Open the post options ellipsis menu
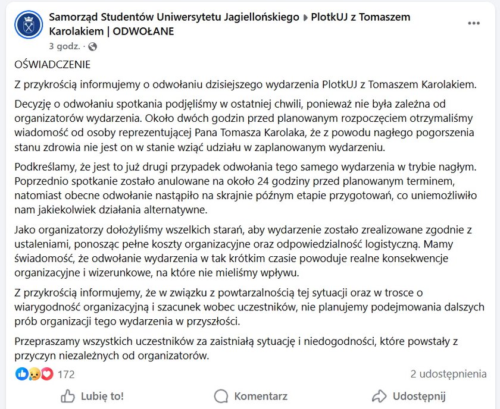The image size is (500, 409). click(474, 23)
